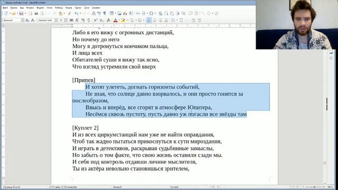Create a new document with the New icon
The height and width of the screenshot is (190, 338).
point(6,13)
